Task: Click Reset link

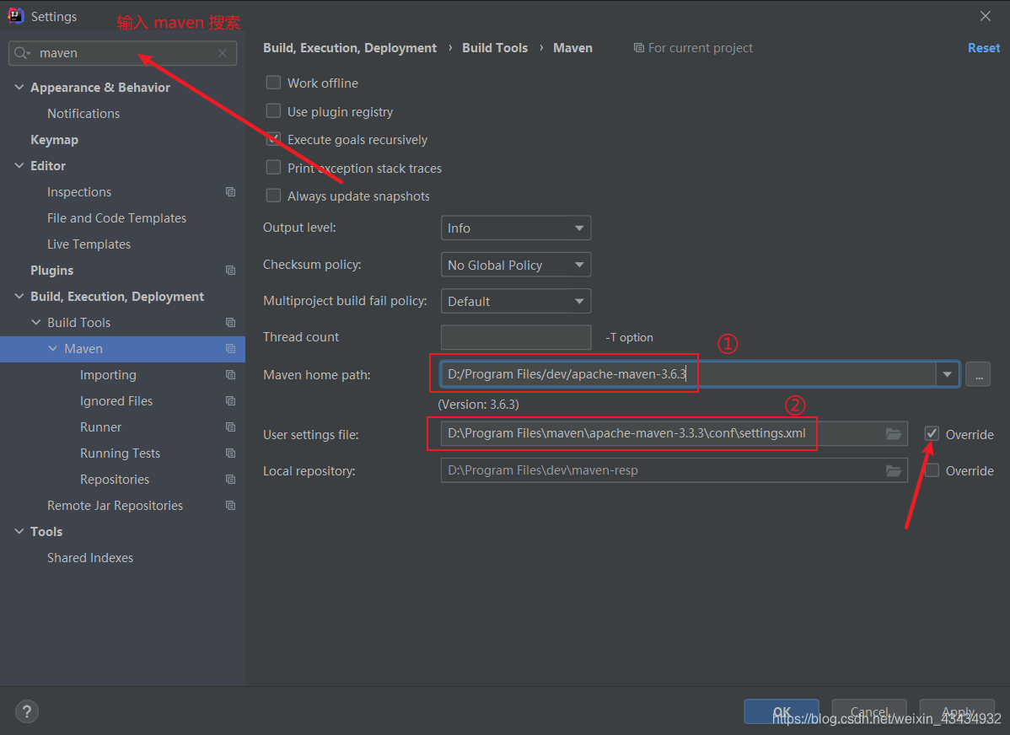Action: click(984, 48)
